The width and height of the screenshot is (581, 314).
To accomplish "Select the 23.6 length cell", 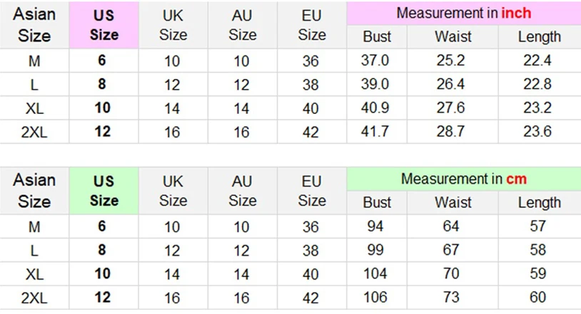I will coord(537,132).
